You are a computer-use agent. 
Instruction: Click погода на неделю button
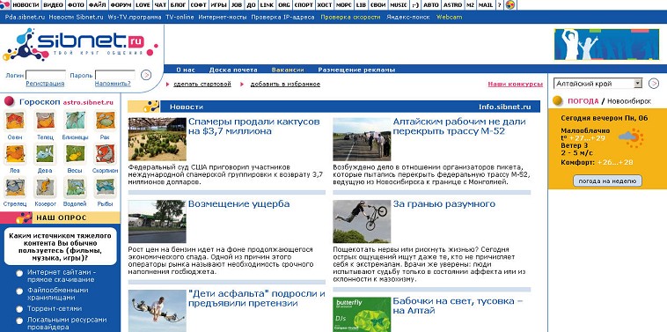click(607, 181)
